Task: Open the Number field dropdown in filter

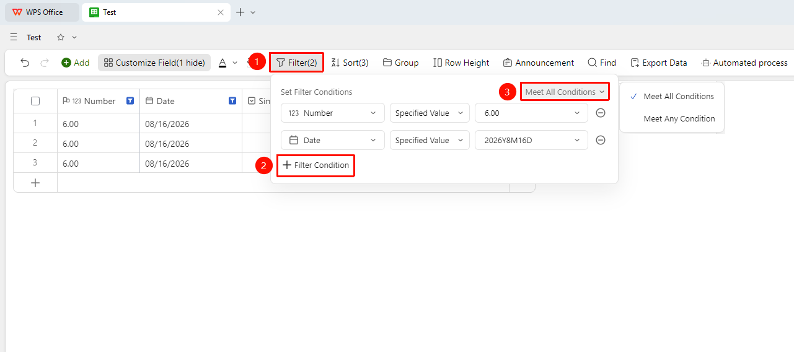Action: tap(333, 113)
